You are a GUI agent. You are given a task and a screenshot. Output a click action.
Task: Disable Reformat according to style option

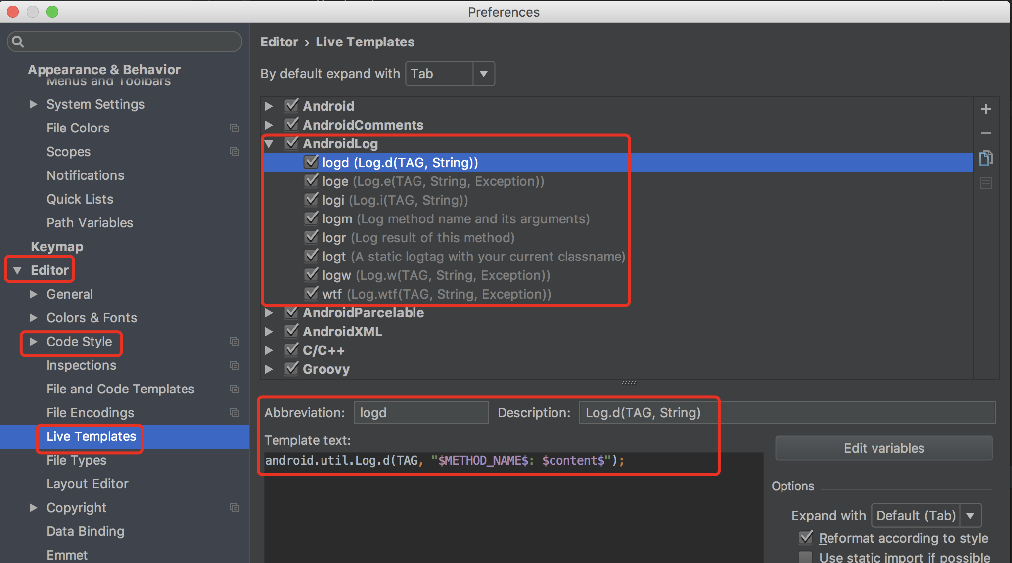coord(806,537)
